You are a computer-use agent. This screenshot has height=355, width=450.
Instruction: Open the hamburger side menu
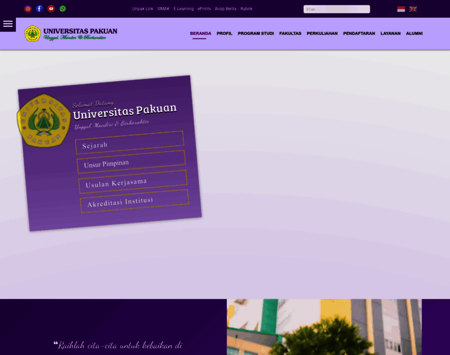8,24
